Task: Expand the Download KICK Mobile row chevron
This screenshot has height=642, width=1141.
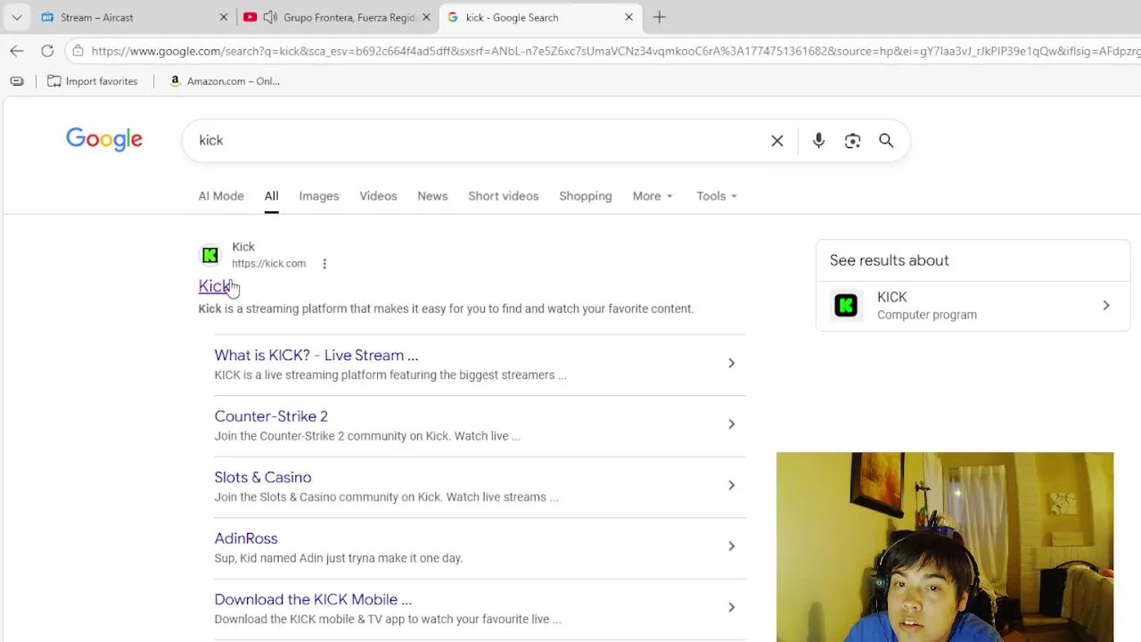Action: [x=731, y=607]
